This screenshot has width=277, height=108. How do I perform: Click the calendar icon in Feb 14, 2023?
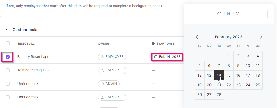[x=156, y=57]
